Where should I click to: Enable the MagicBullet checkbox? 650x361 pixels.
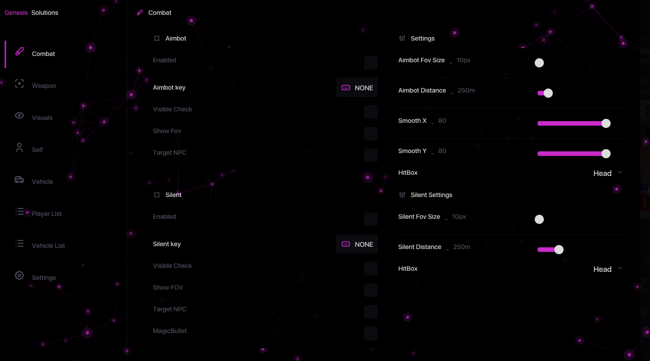coord(371,334)
